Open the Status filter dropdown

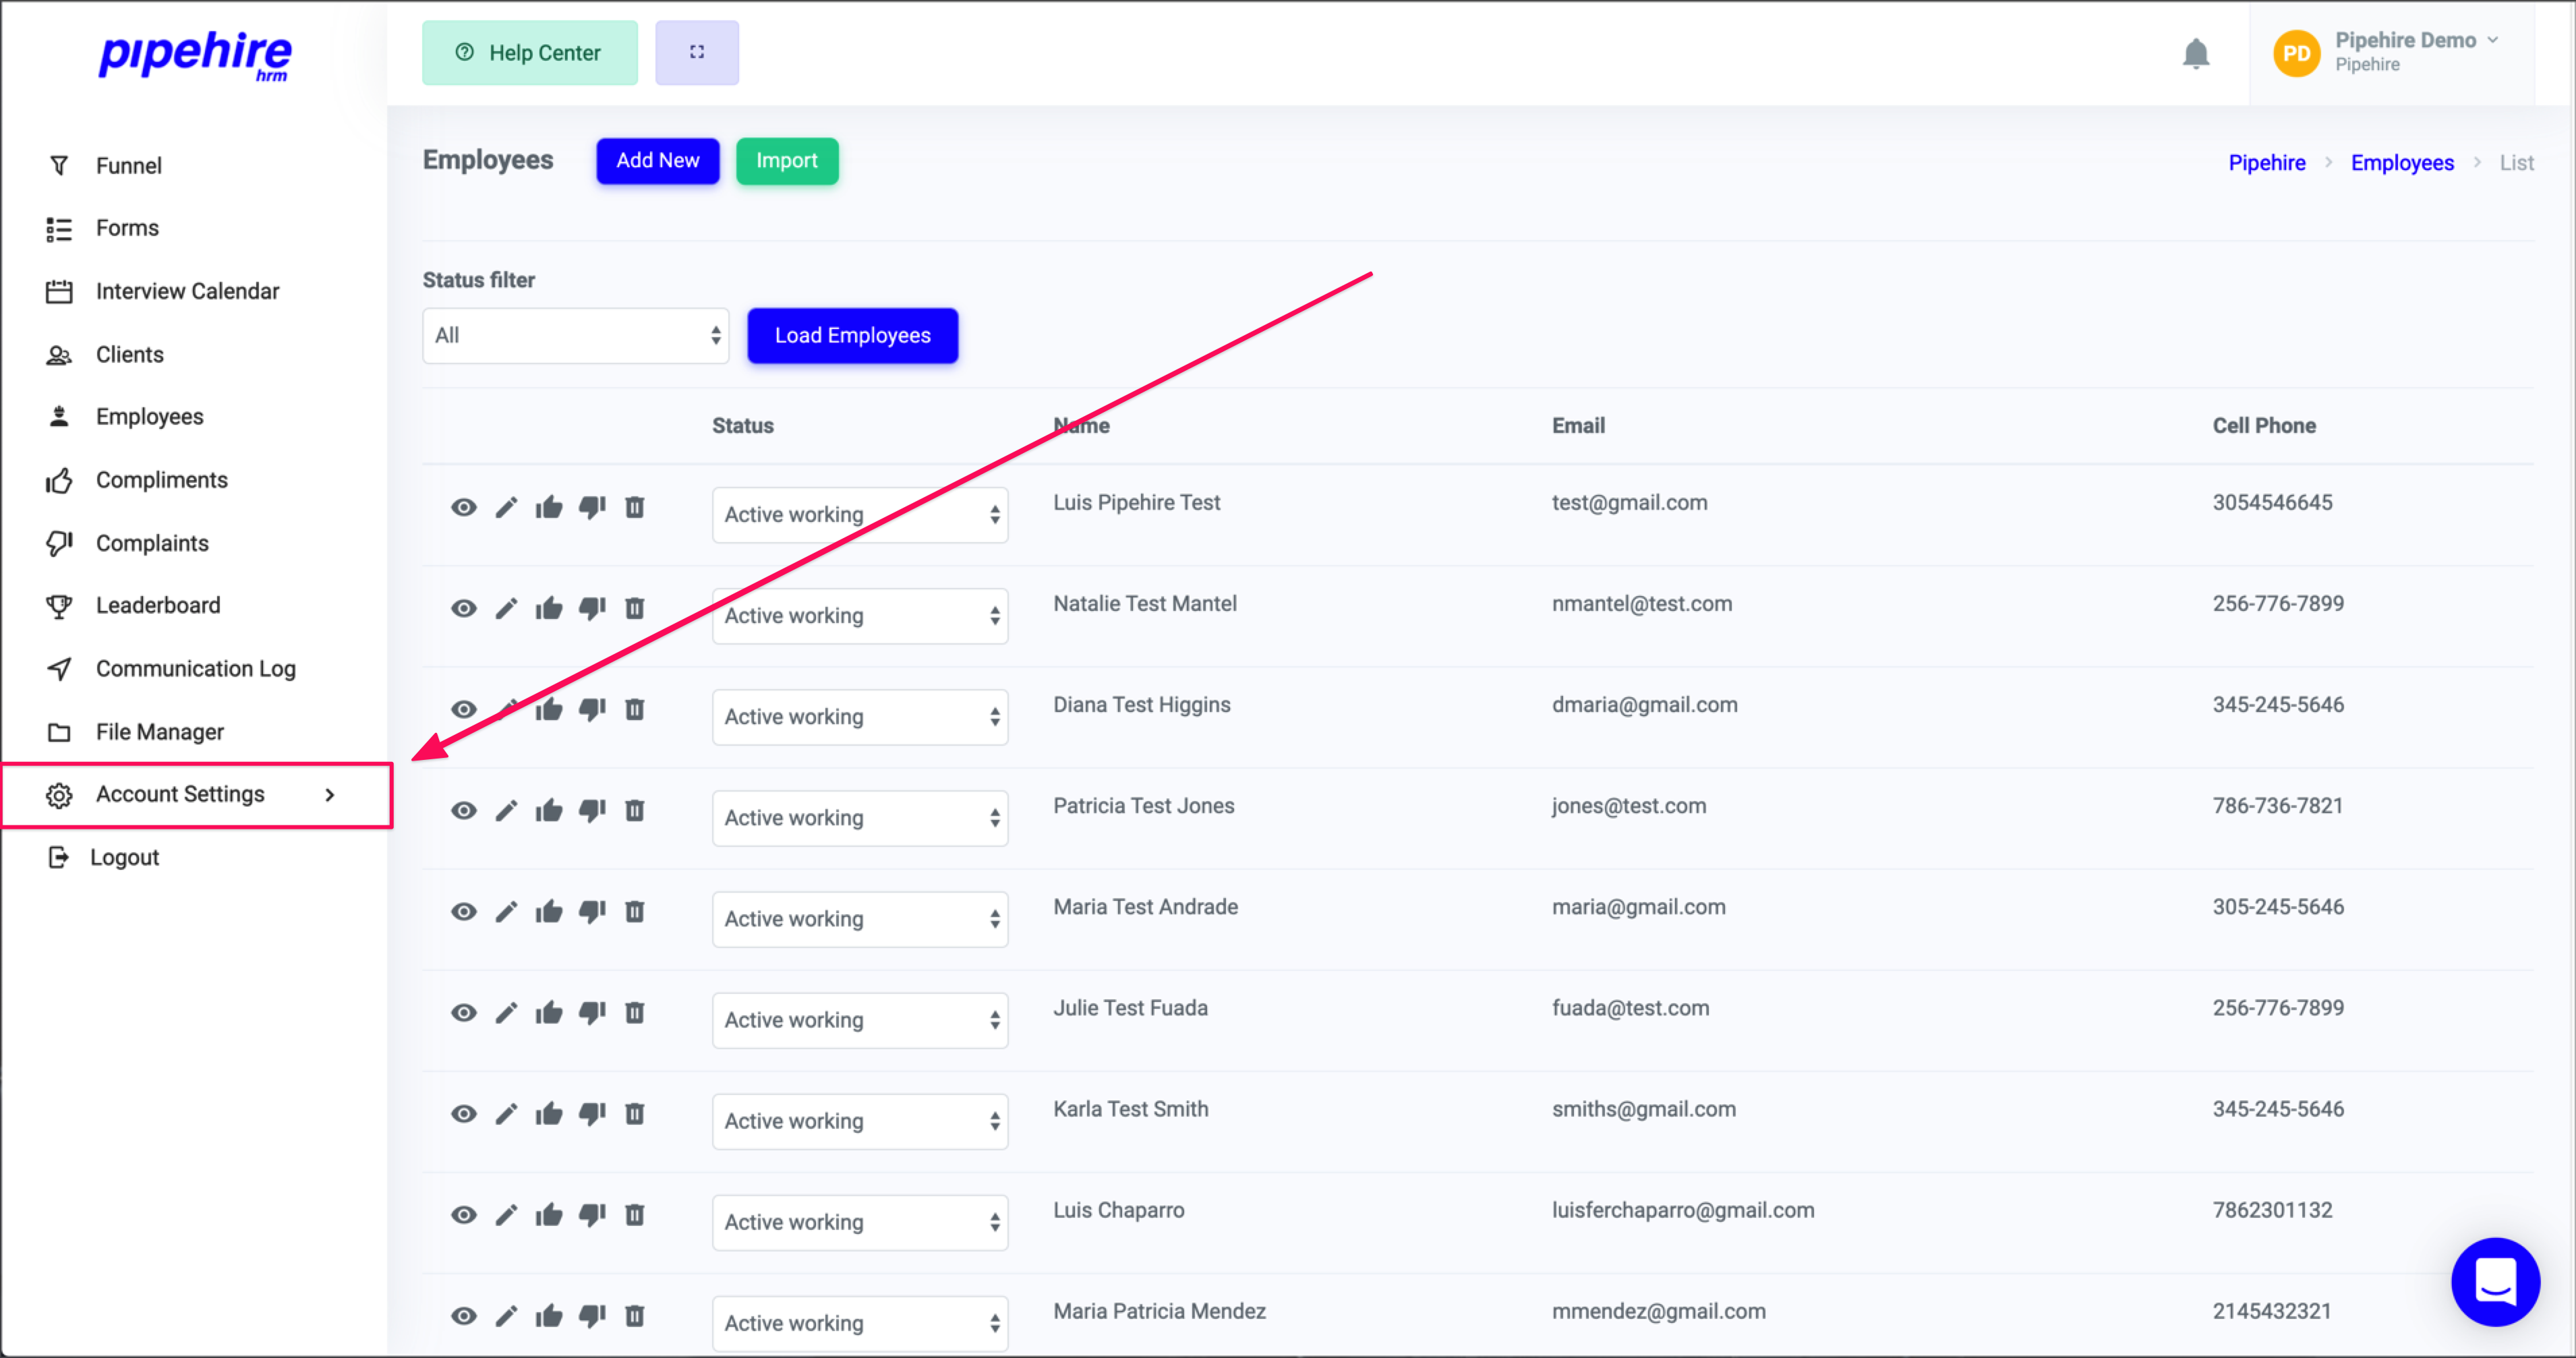(575, 335)
